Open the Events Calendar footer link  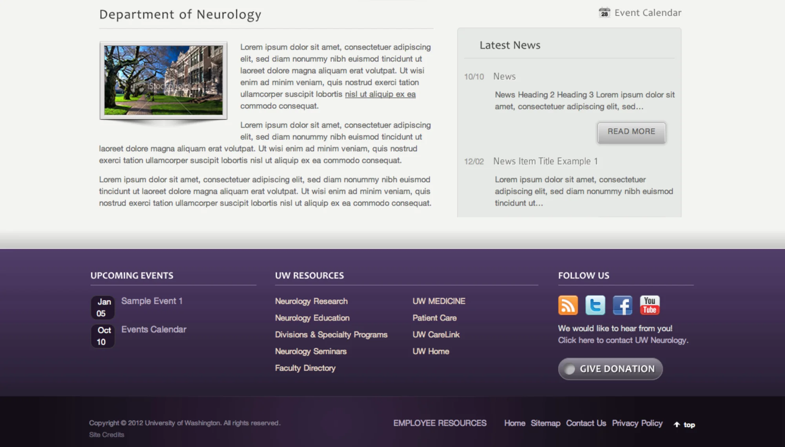click(154, 329)
